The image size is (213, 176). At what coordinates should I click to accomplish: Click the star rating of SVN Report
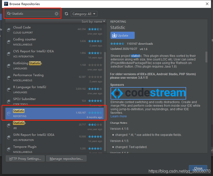(95, 137)
